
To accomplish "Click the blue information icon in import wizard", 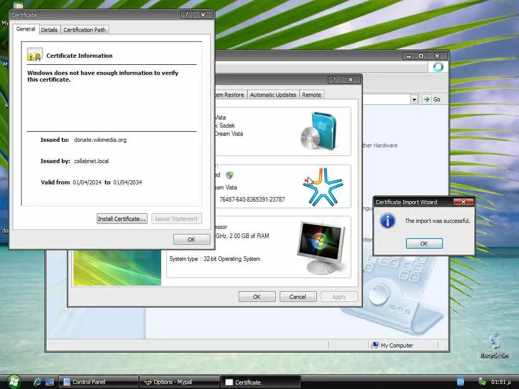I will pyautogui.click(x=388, y=221).
